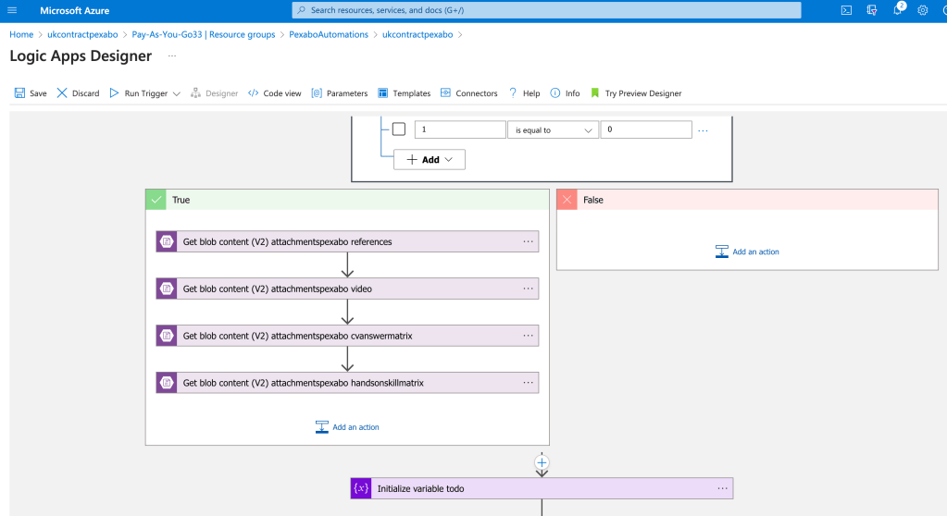This screenshot has height=516, width=947.
Task: Expand the Add condition dropdown
Action: click(430, 159)
